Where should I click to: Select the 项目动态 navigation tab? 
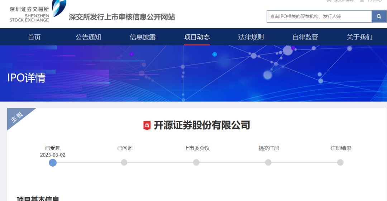(197, 37)
